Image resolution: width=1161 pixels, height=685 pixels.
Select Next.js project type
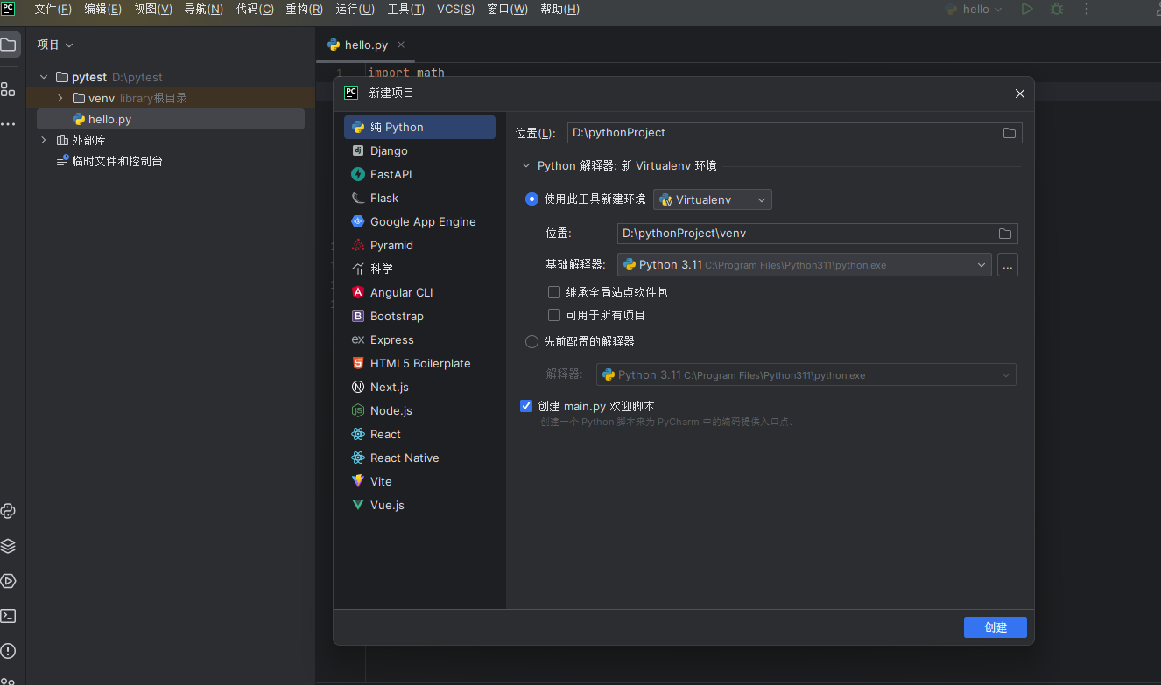(419, 387)
